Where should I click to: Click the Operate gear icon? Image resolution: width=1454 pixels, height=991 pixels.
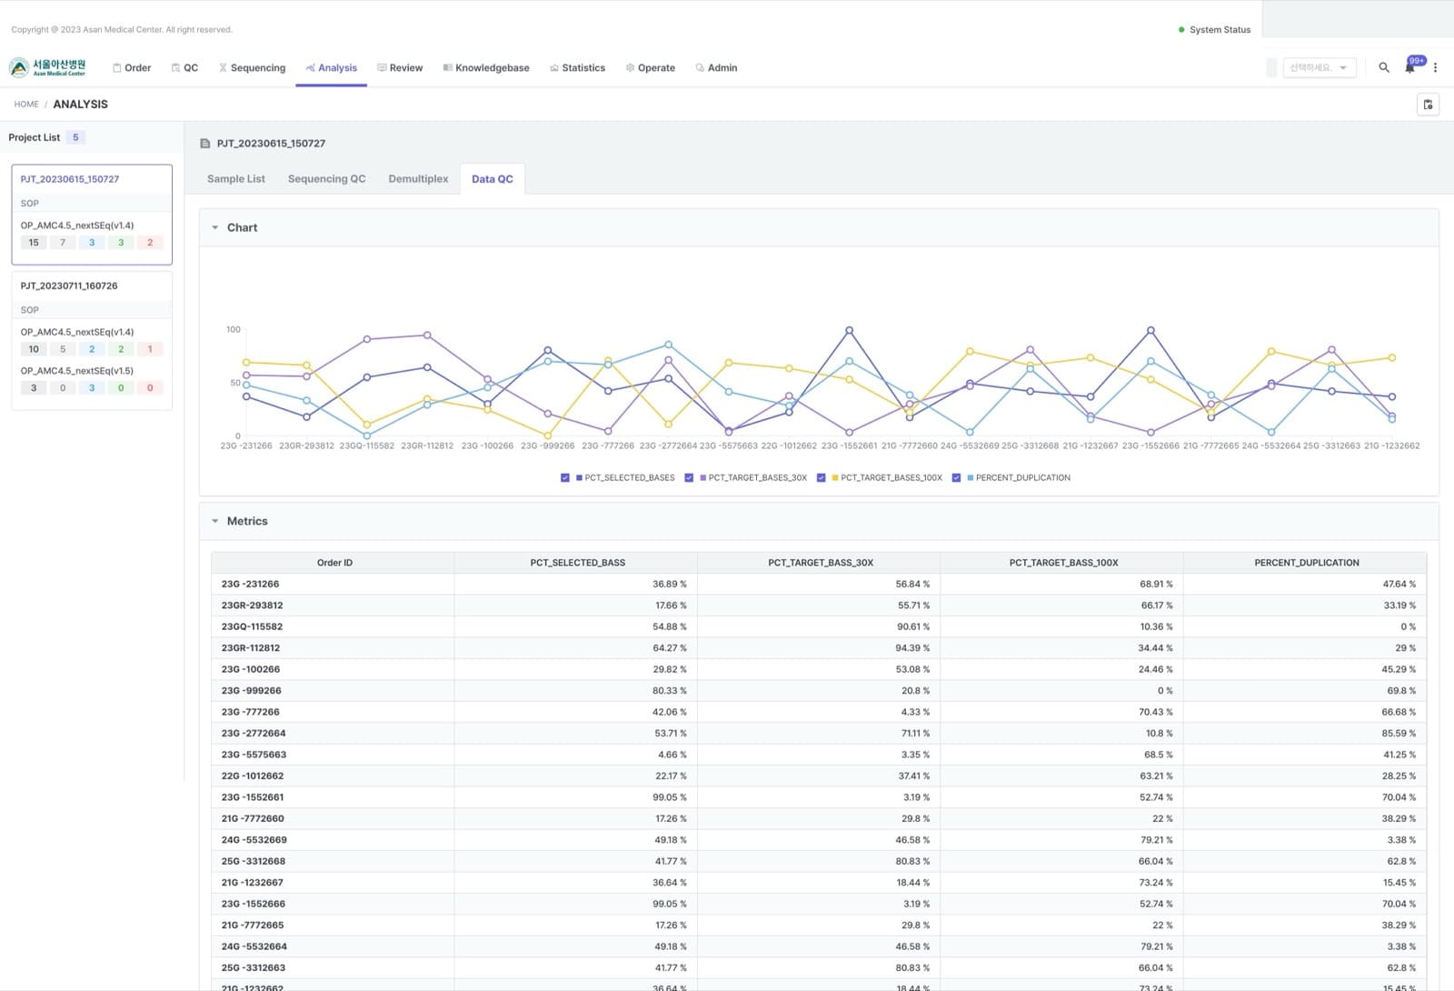coord(630,67)
